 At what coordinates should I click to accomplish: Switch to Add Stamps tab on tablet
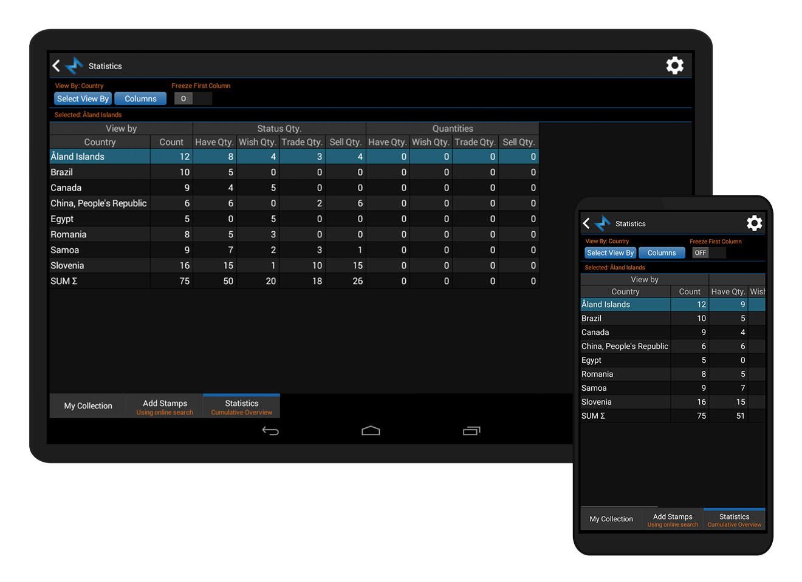point(165,407)
